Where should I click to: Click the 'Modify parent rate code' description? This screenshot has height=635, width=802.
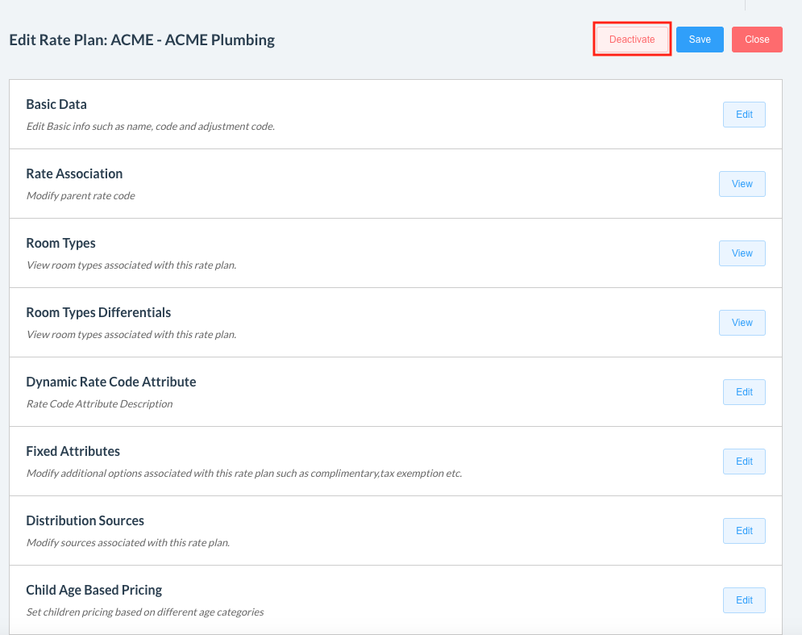[x=81, y=196]
